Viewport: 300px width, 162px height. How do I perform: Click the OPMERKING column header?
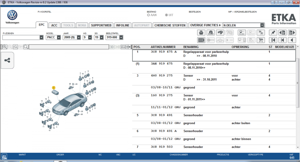coord(240,47)
